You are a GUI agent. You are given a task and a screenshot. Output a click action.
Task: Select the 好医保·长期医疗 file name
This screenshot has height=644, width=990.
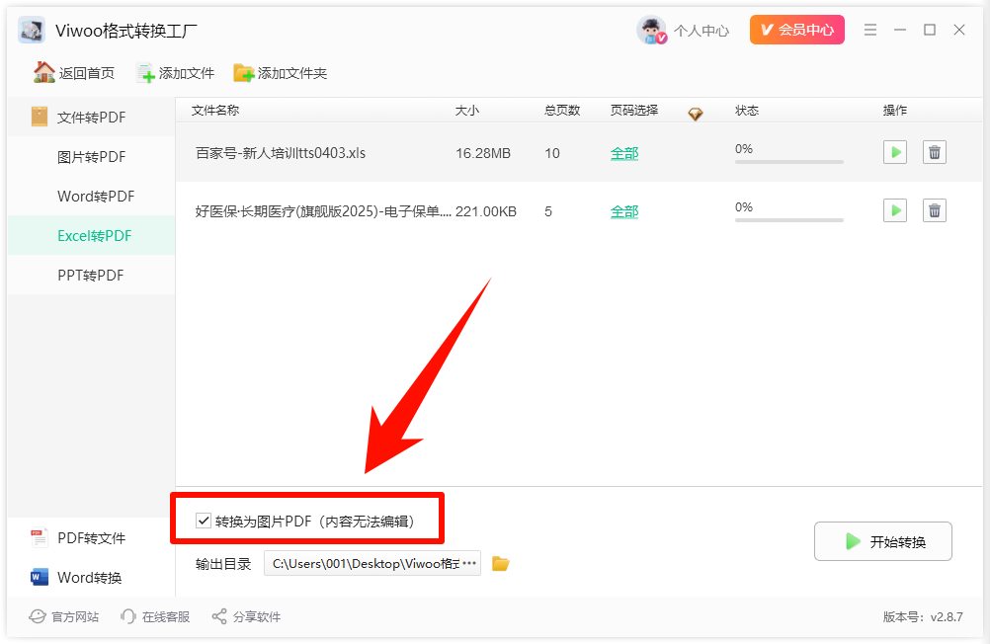point(323,211)
